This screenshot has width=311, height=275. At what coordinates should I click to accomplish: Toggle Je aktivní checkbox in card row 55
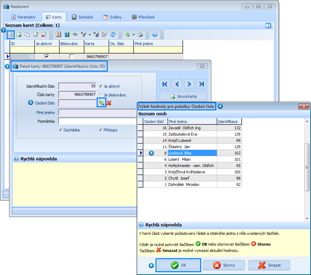pos(47,57)
